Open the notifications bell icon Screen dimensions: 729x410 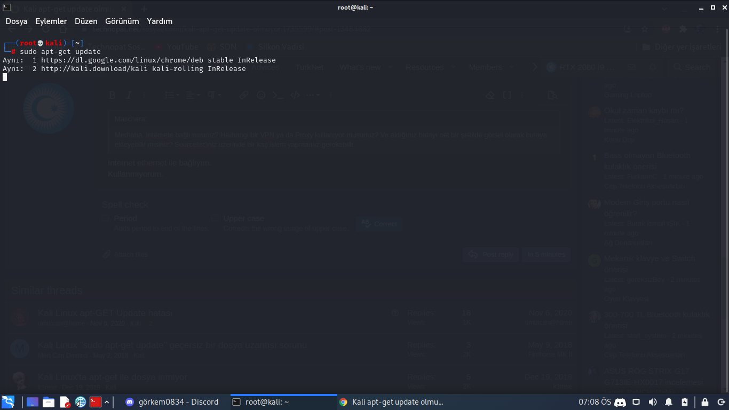pos(669,402)
